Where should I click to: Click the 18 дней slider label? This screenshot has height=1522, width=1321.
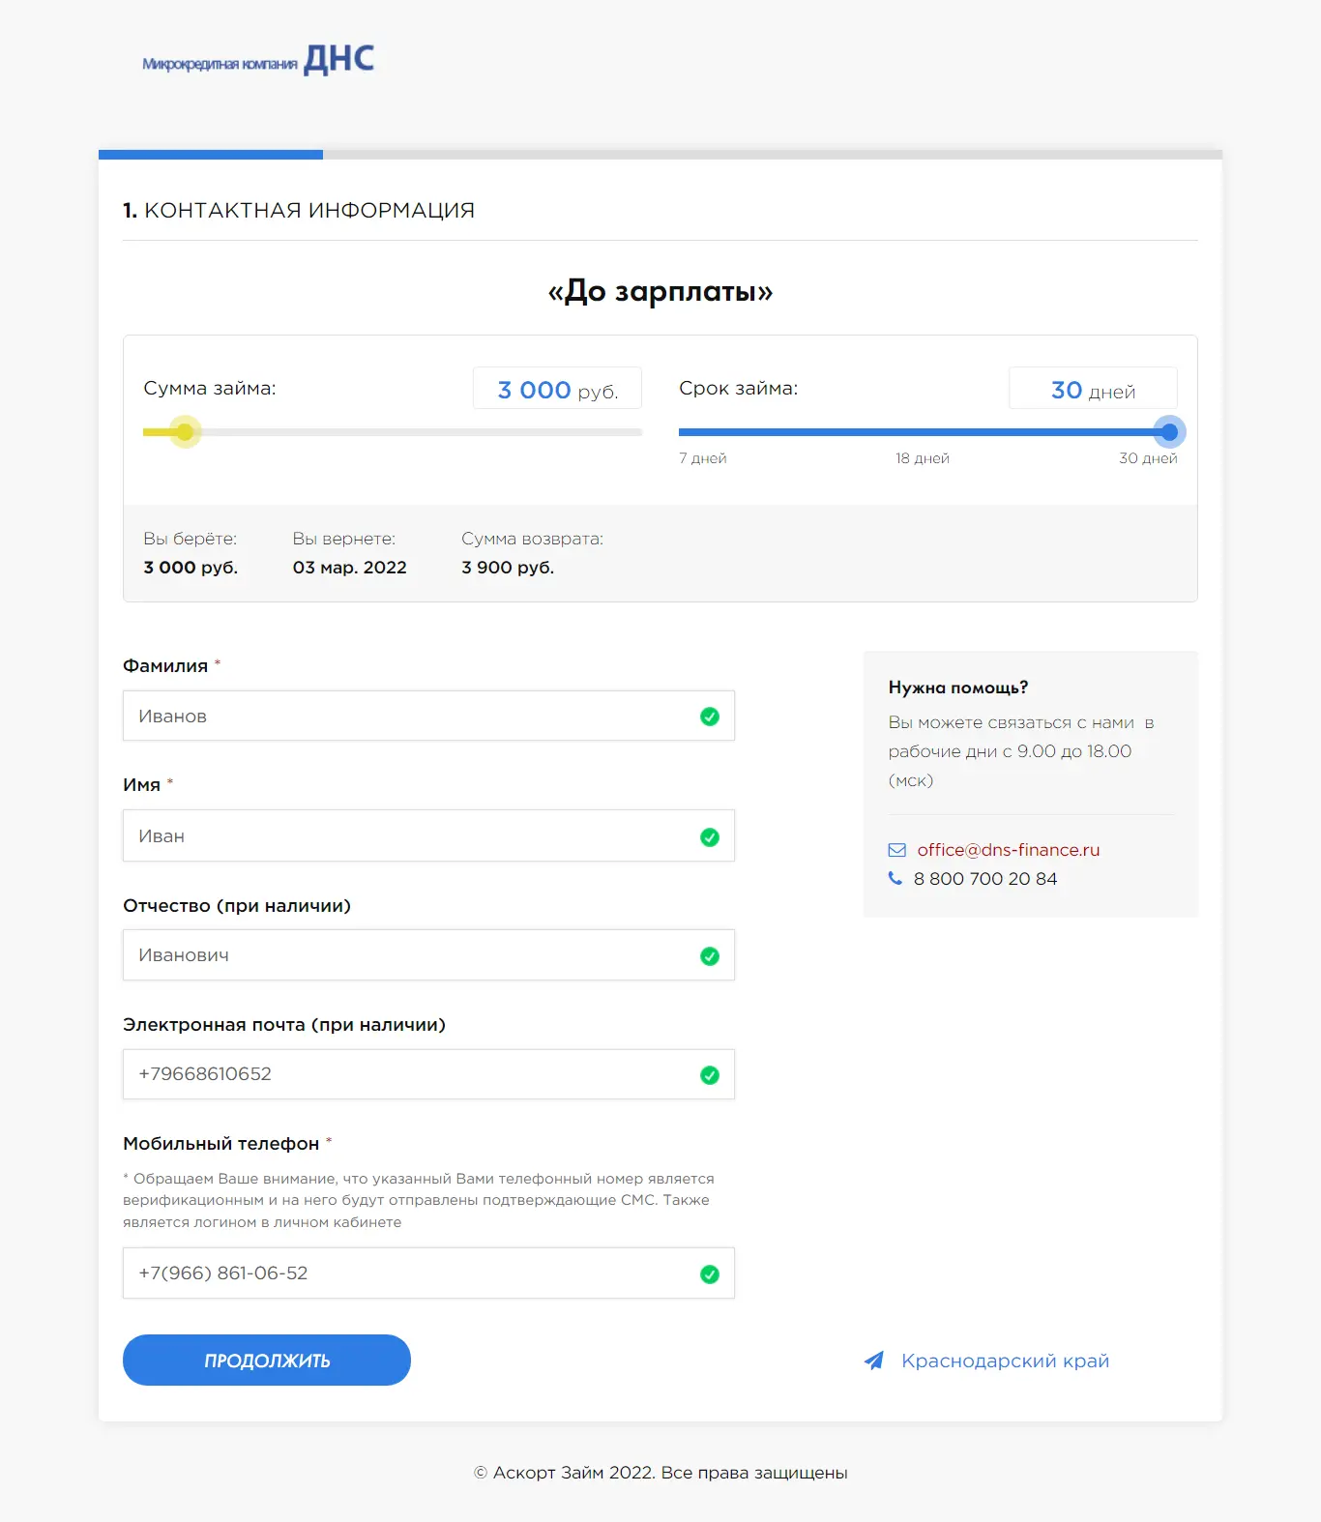click(923, 458)
